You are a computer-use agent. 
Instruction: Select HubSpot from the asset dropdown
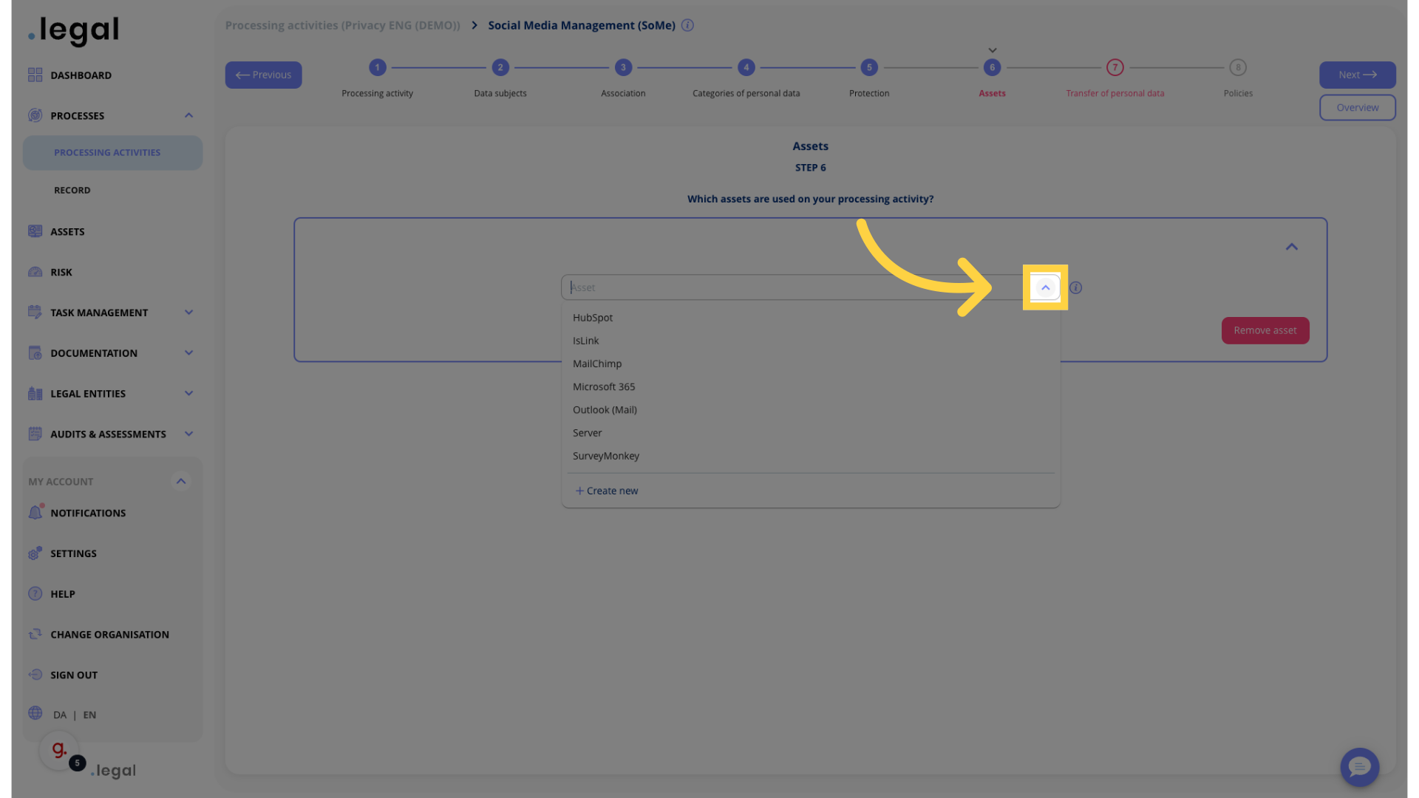tap(591, 318)
